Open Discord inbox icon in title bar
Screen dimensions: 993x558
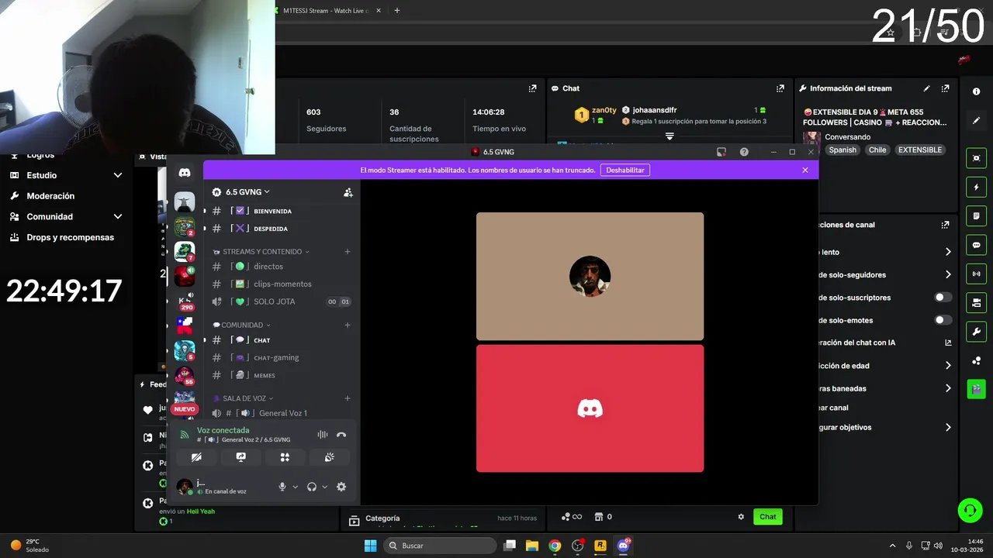click(721, 152)
